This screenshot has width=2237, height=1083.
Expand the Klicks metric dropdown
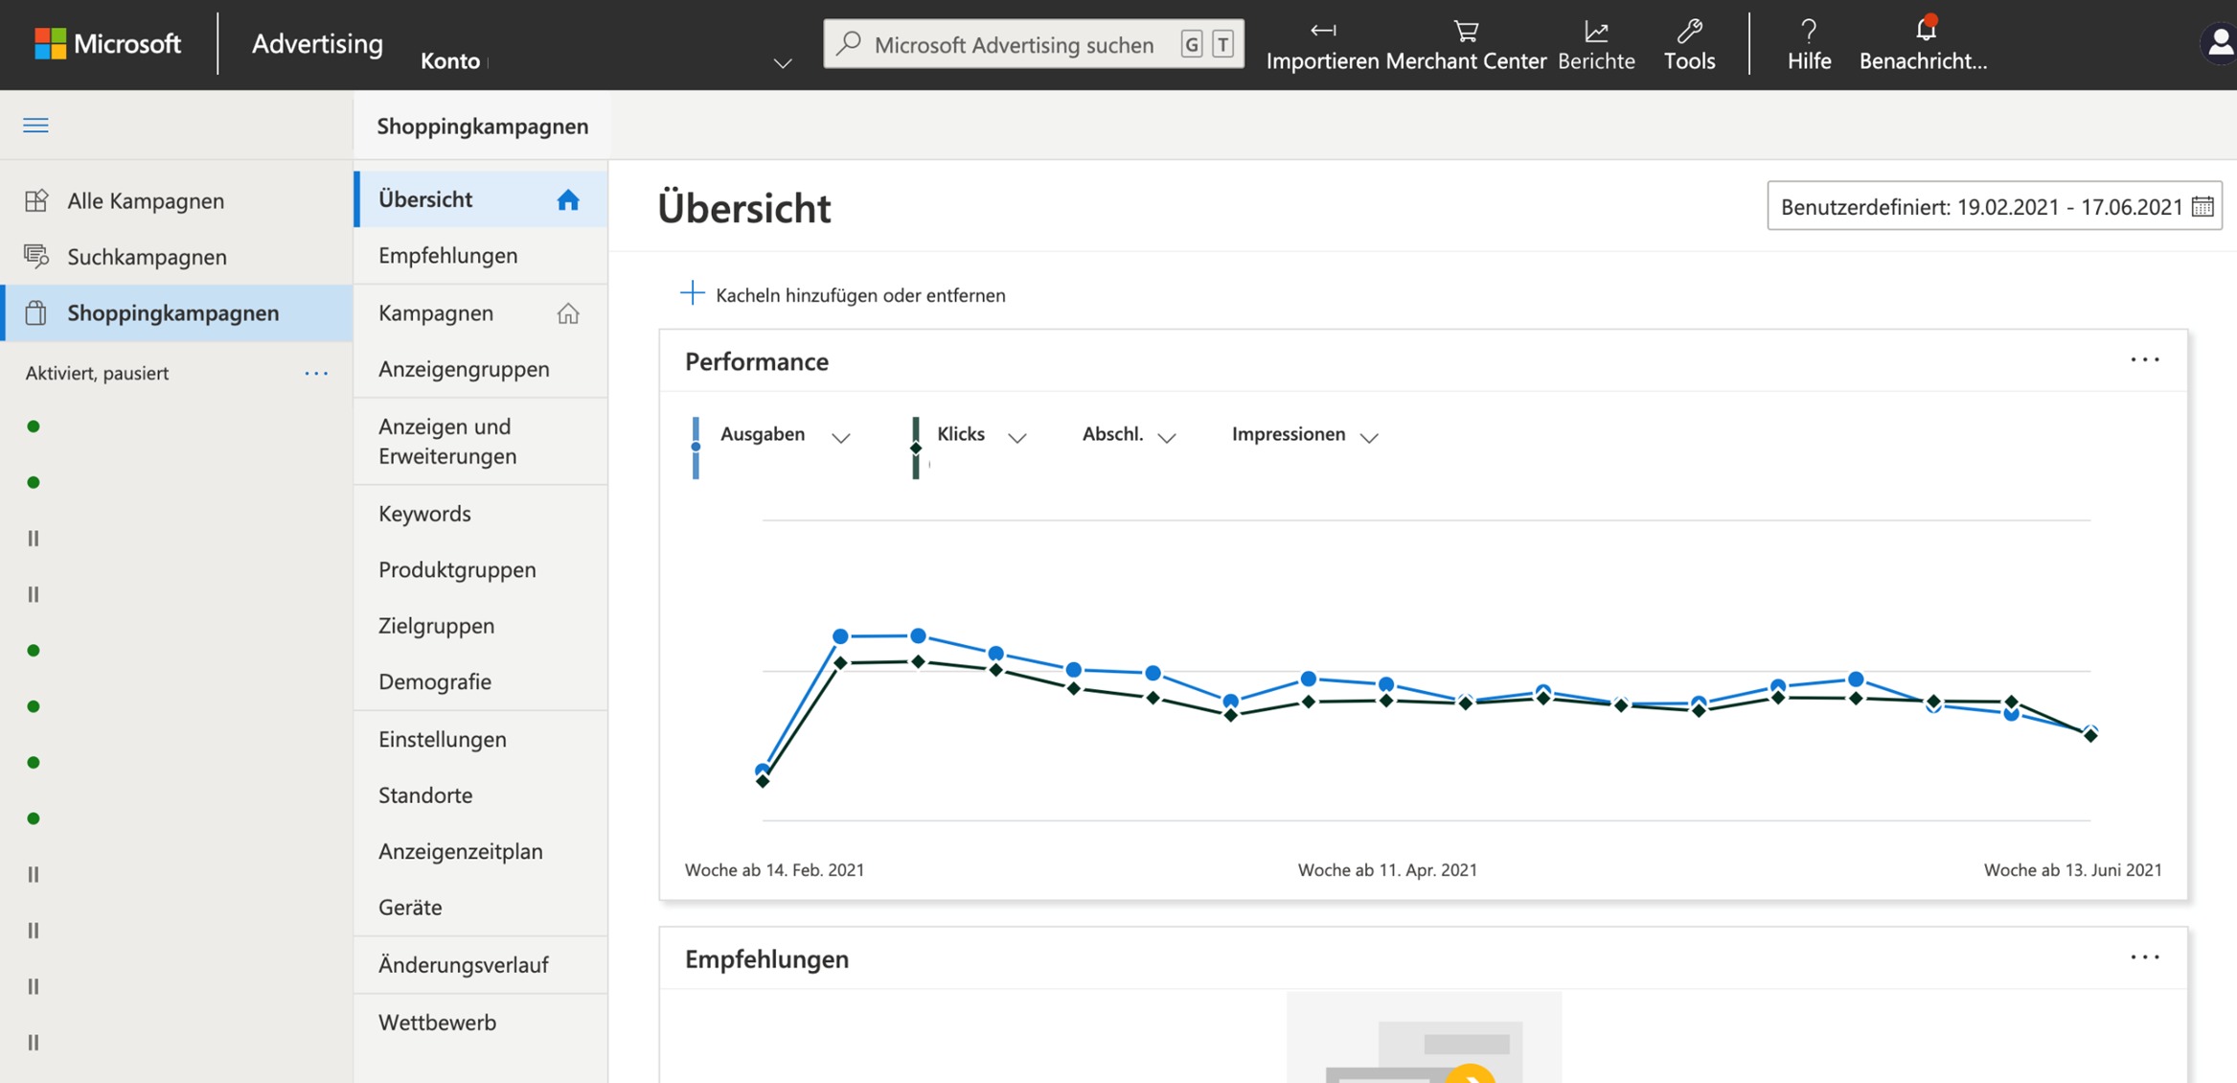pyautogui.click(x=1016, y=438)
